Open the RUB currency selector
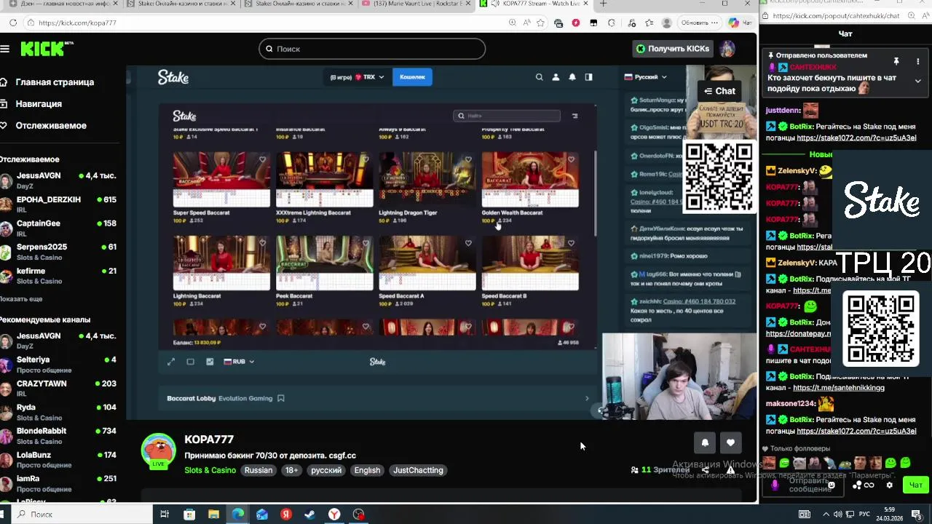932x524 pixels. [239, 362]
